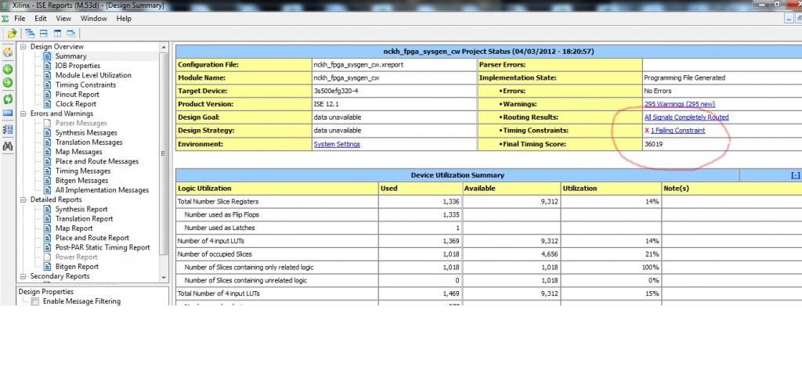Open the System Settings link
Screen dimensions: 802x367
[x=337, y=144]
